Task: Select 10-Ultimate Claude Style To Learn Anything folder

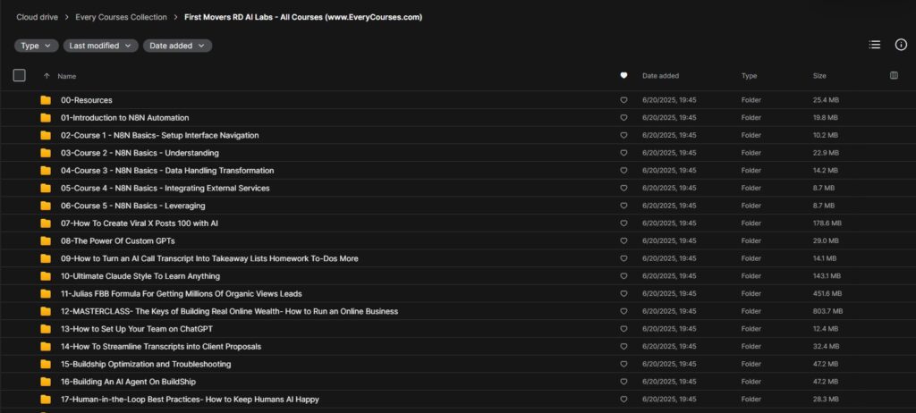Action: click(458, 275)
